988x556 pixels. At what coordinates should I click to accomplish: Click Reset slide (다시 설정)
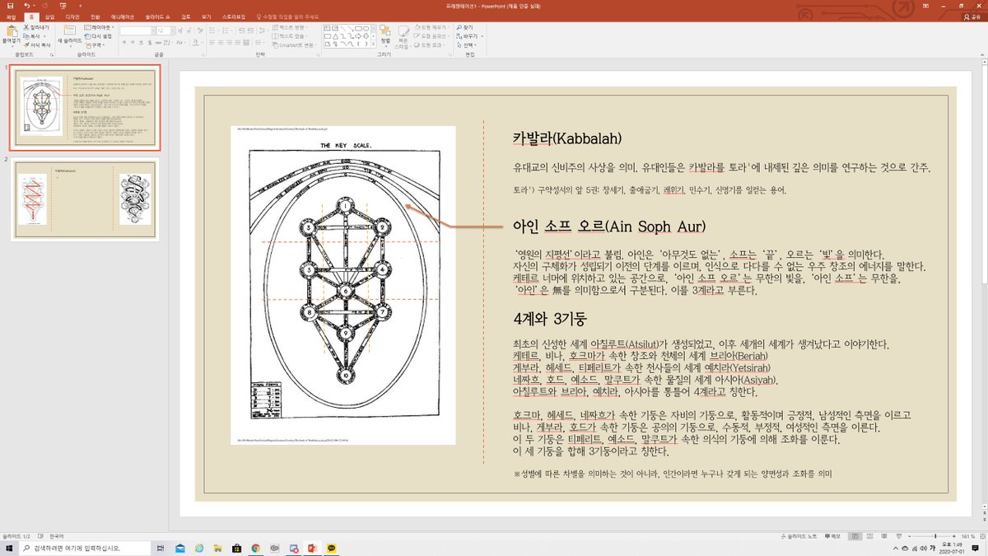[x=100, y=36]
